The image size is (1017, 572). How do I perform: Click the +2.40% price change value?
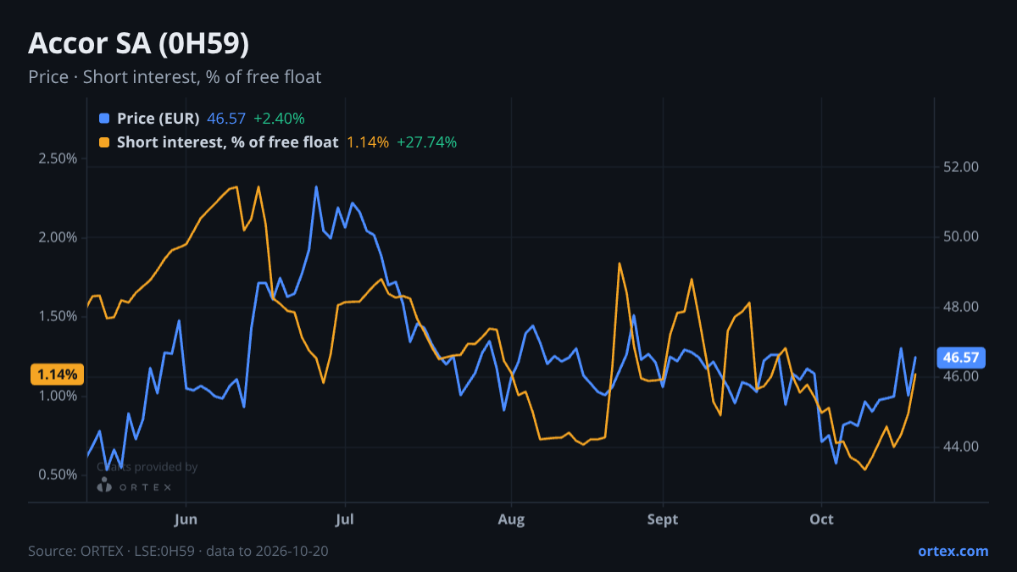coord(279,119)
